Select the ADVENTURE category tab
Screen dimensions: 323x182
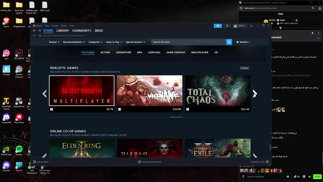pyautogui.click(x=124, y=52)
